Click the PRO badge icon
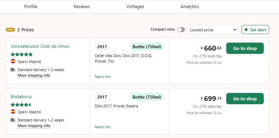 (x=10, y=30)
